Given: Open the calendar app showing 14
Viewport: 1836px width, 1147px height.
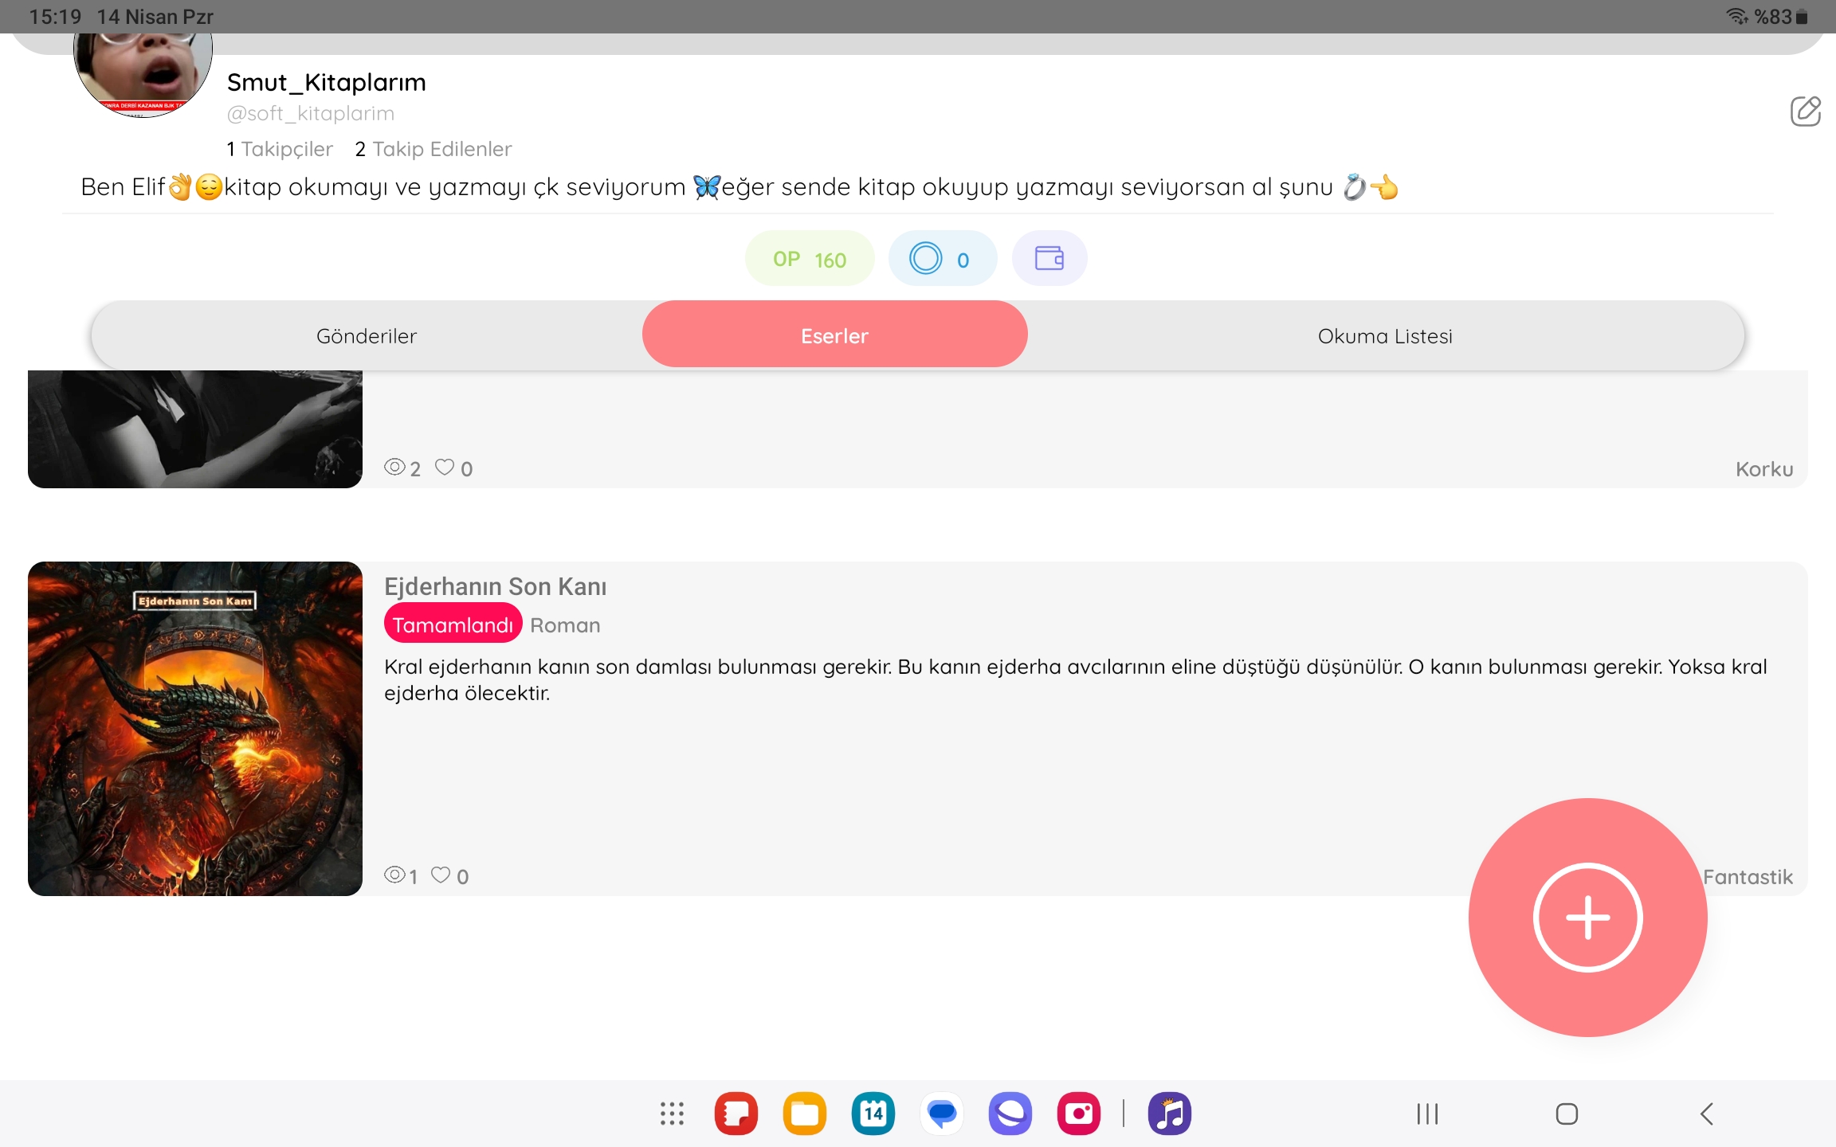Looking at the screenshot, I should (x=873, y=1114).
